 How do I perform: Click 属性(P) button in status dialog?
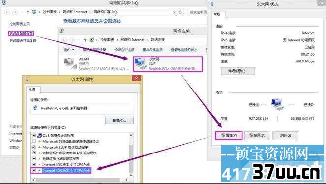229,135
